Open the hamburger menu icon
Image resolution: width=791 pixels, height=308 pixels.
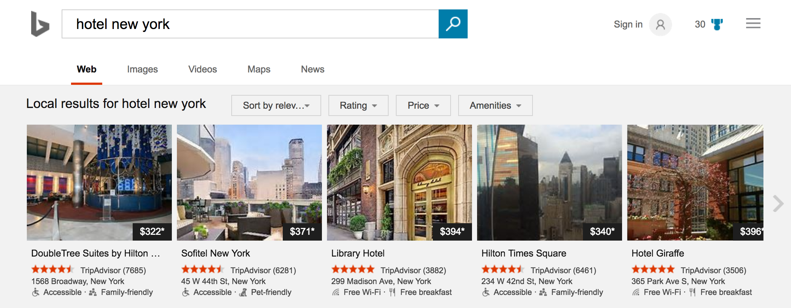click(x=753, y=24)
